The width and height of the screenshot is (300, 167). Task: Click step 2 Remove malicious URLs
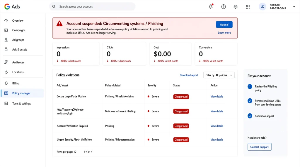click(265, 102)
